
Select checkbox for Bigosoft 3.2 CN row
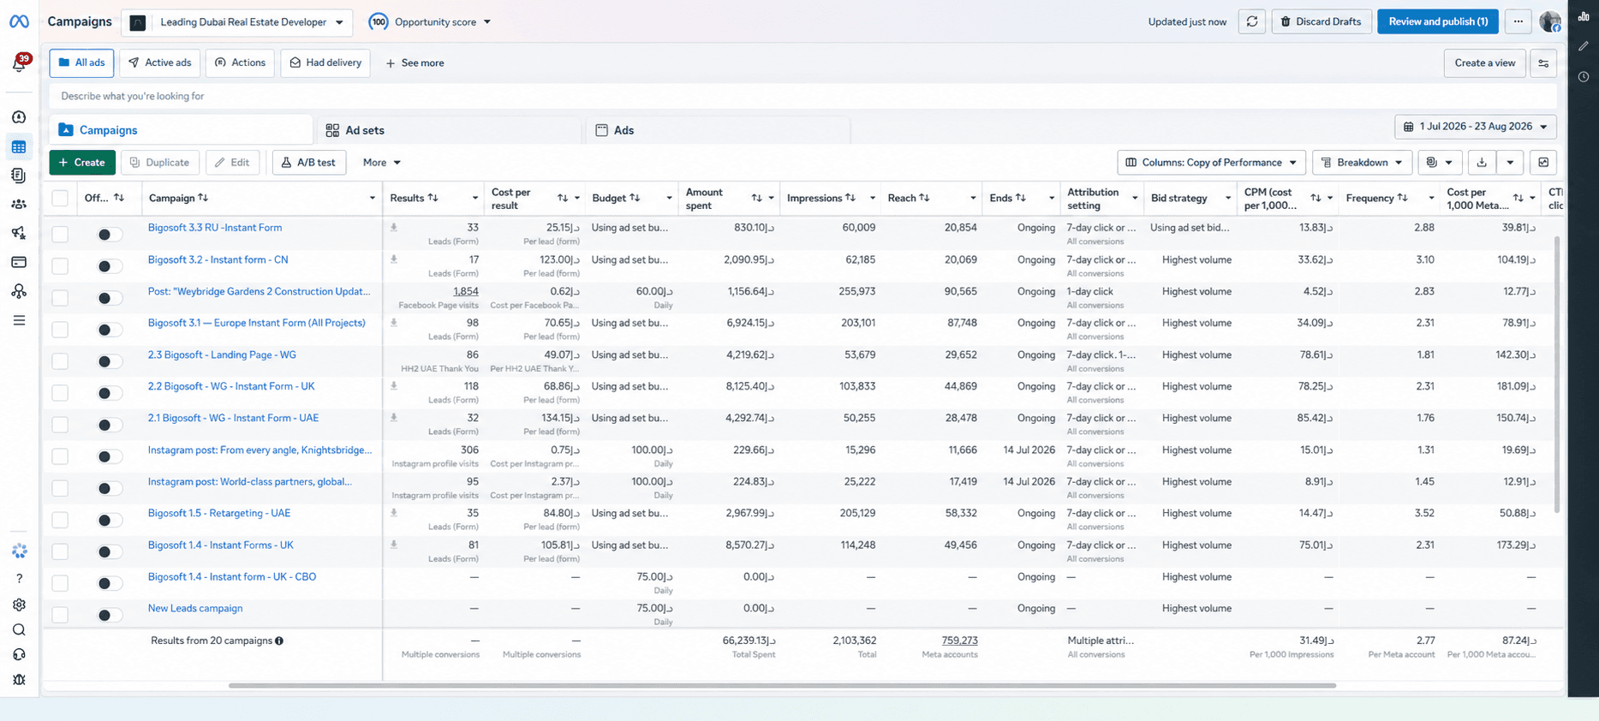60,265
